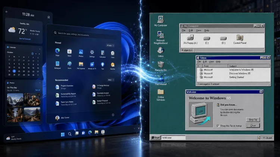The image size is (280, 157).
Task: Open Edge from pinned apps
Action: pos(57,52)
